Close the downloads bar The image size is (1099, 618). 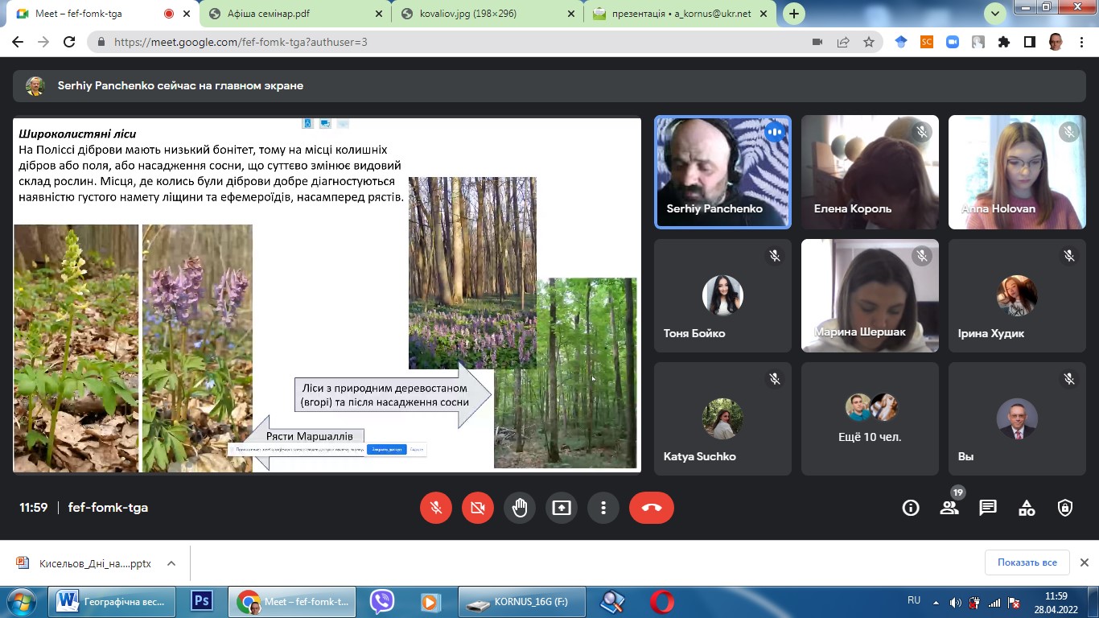point(1084,562)
